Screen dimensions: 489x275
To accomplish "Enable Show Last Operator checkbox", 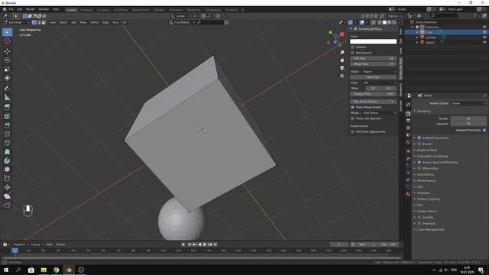I will 353,118.
